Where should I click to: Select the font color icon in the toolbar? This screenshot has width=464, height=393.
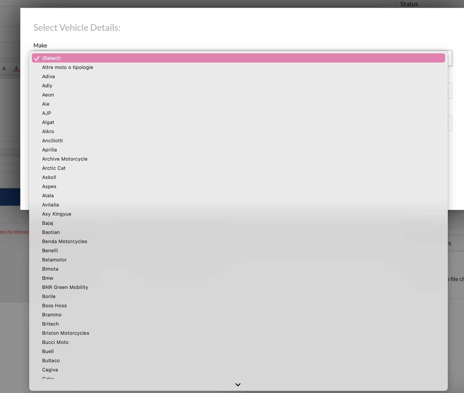click(4, 68)
